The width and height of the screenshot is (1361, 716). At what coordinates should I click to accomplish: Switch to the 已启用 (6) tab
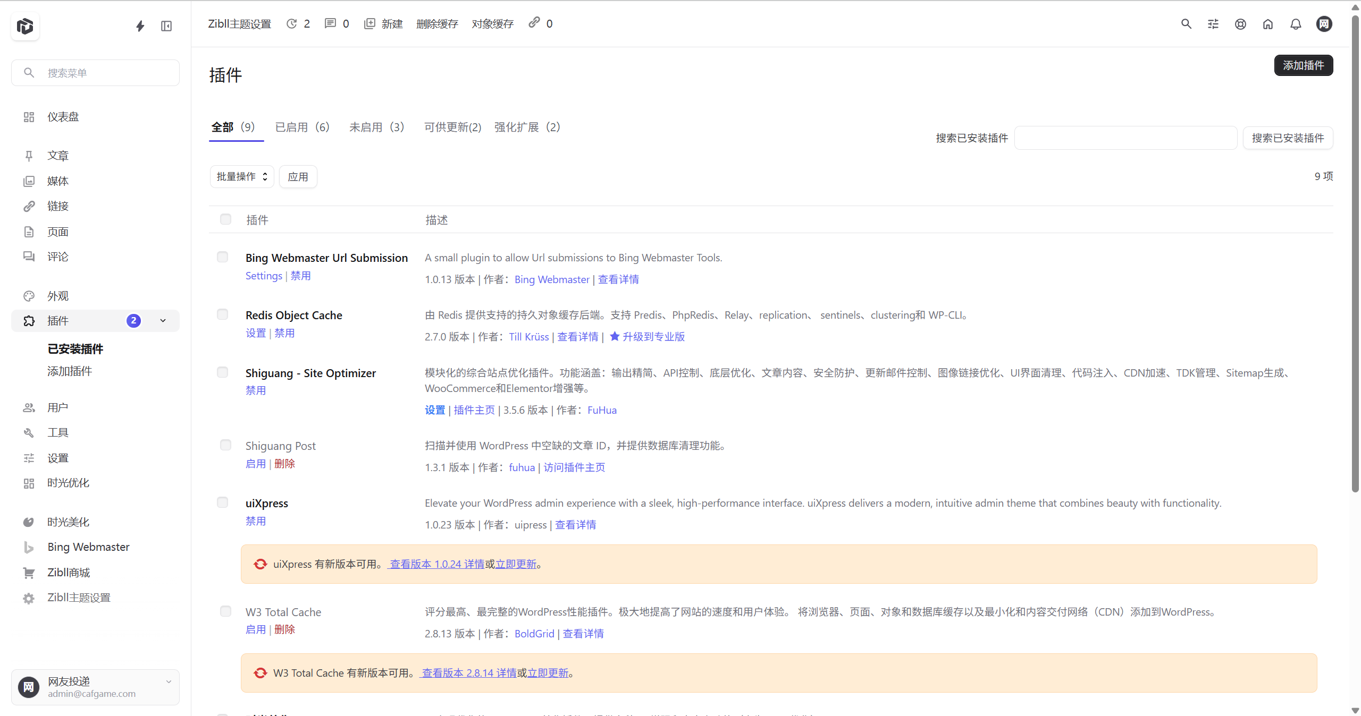302,127
